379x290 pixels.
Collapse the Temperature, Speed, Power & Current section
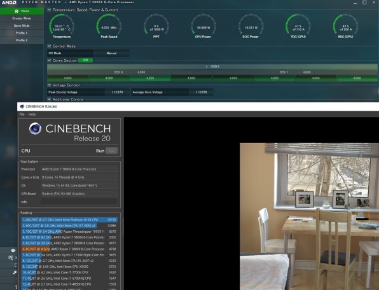click(x=50, y=10)
